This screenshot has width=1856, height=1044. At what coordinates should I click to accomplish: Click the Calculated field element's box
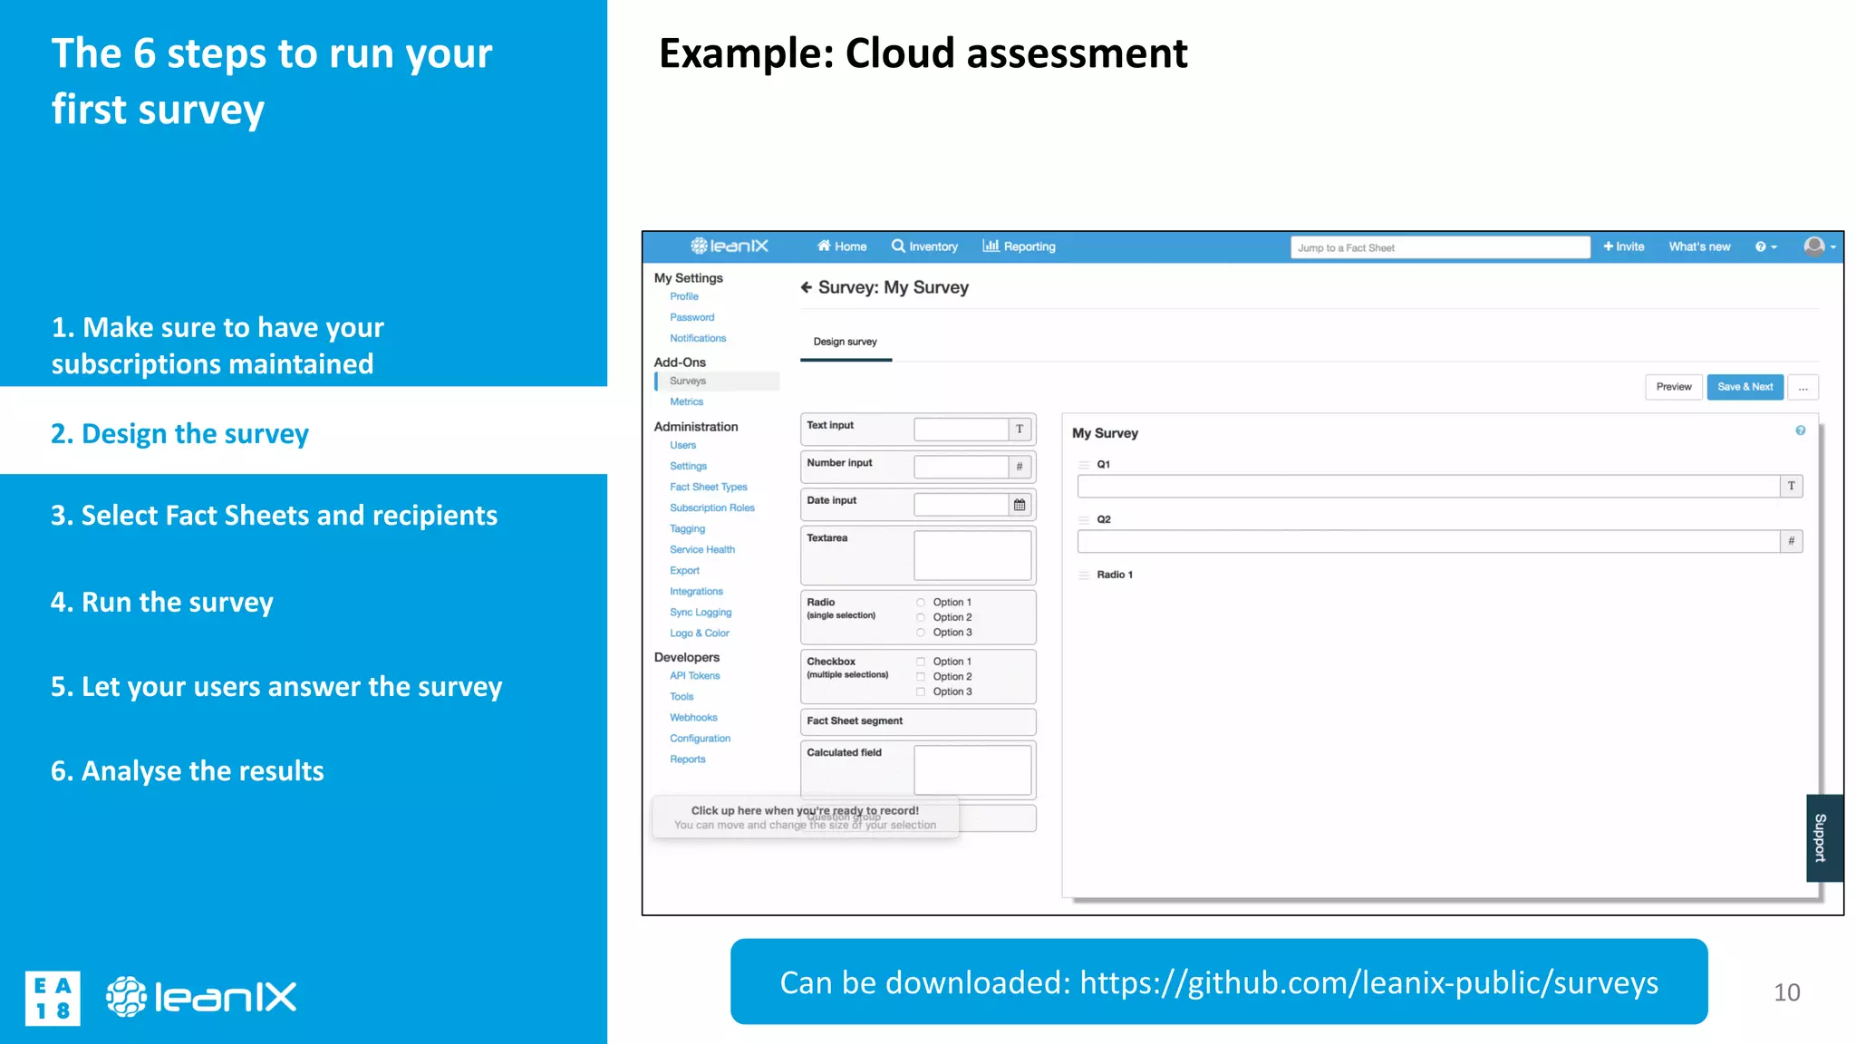pos(972,770)
